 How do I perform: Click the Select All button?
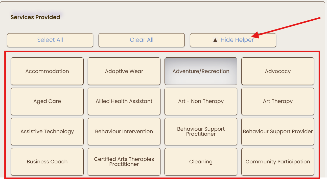click(x=50, y=40)
